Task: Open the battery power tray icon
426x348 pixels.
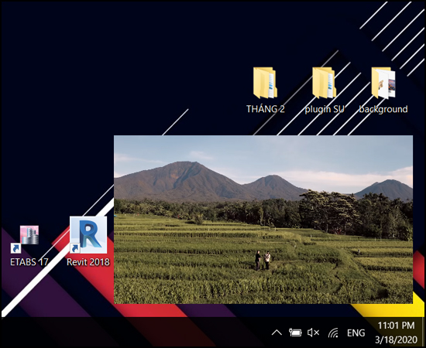Action: [x=295, y=333]
